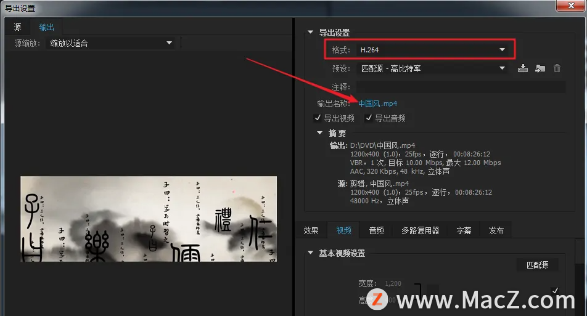Click the save preset icon
The width and height of the screenshot is (587, 316).
523,68
